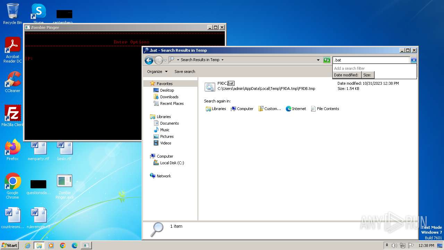Select Computer in navigation pane
Screen dimensions: 444x250
(165, 156)
